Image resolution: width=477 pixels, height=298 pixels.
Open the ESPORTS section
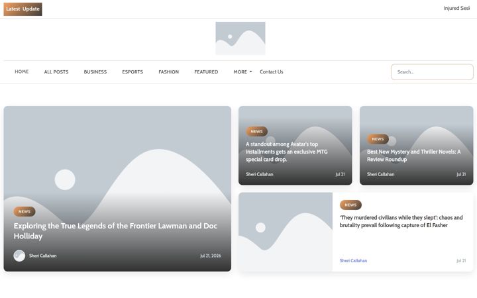(x=132, y=72)
